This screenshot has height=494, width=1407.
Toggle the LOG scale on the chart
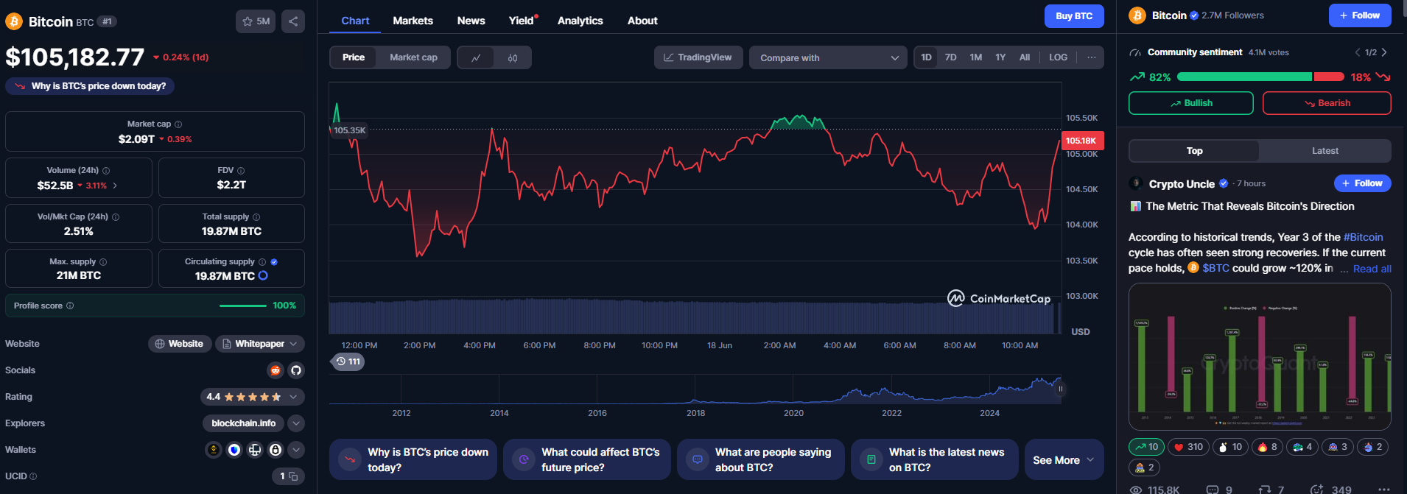click(x=1058, y=57)
